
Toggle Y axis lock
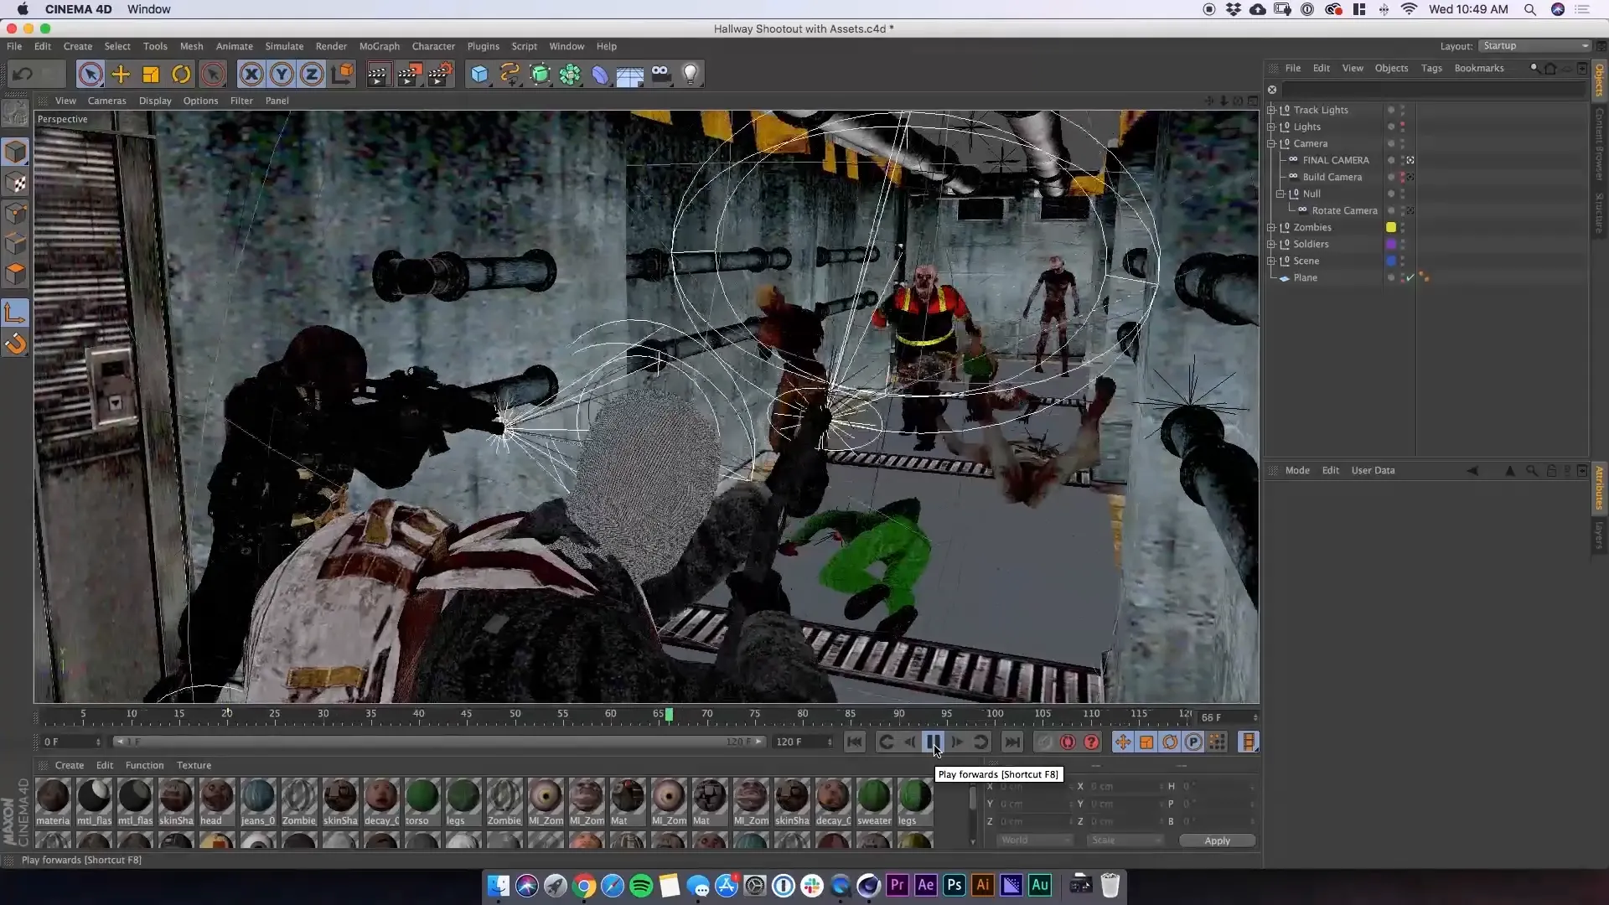coord(282,75)
